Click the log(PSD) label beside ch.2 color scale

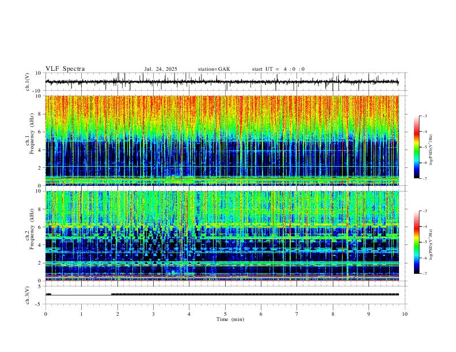point(431,245)
